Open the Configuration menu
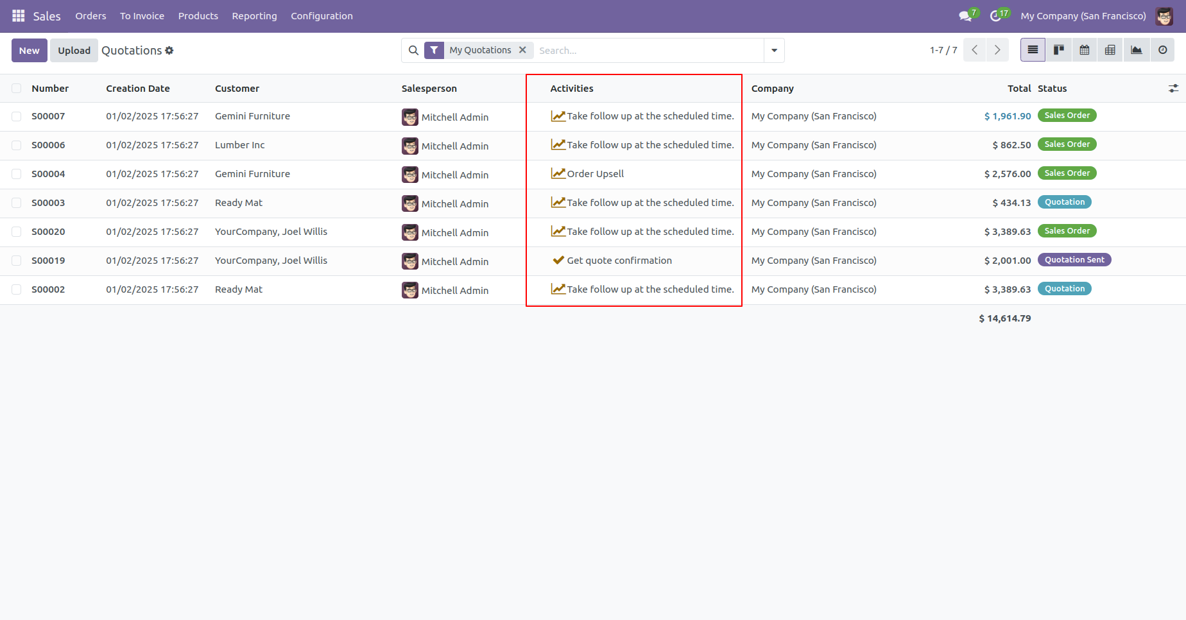The width and height of the screenshot is (1186, 620). coord(322,16)
